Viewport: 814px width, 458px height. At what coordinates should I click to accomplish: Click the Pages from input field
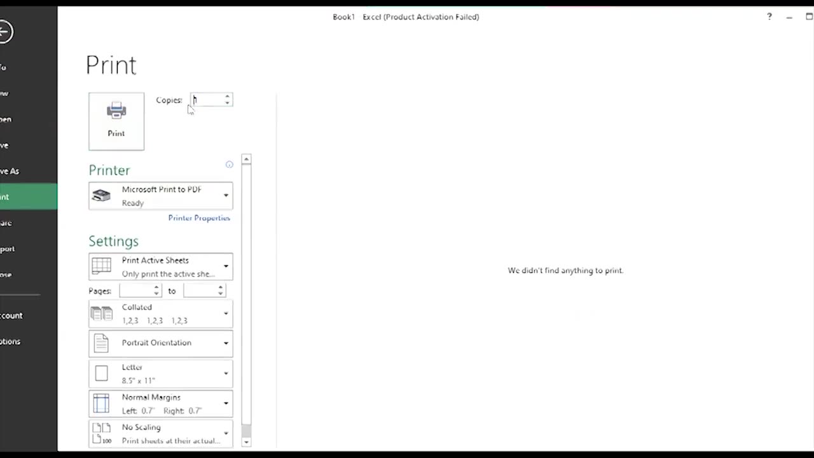point(136,291)
